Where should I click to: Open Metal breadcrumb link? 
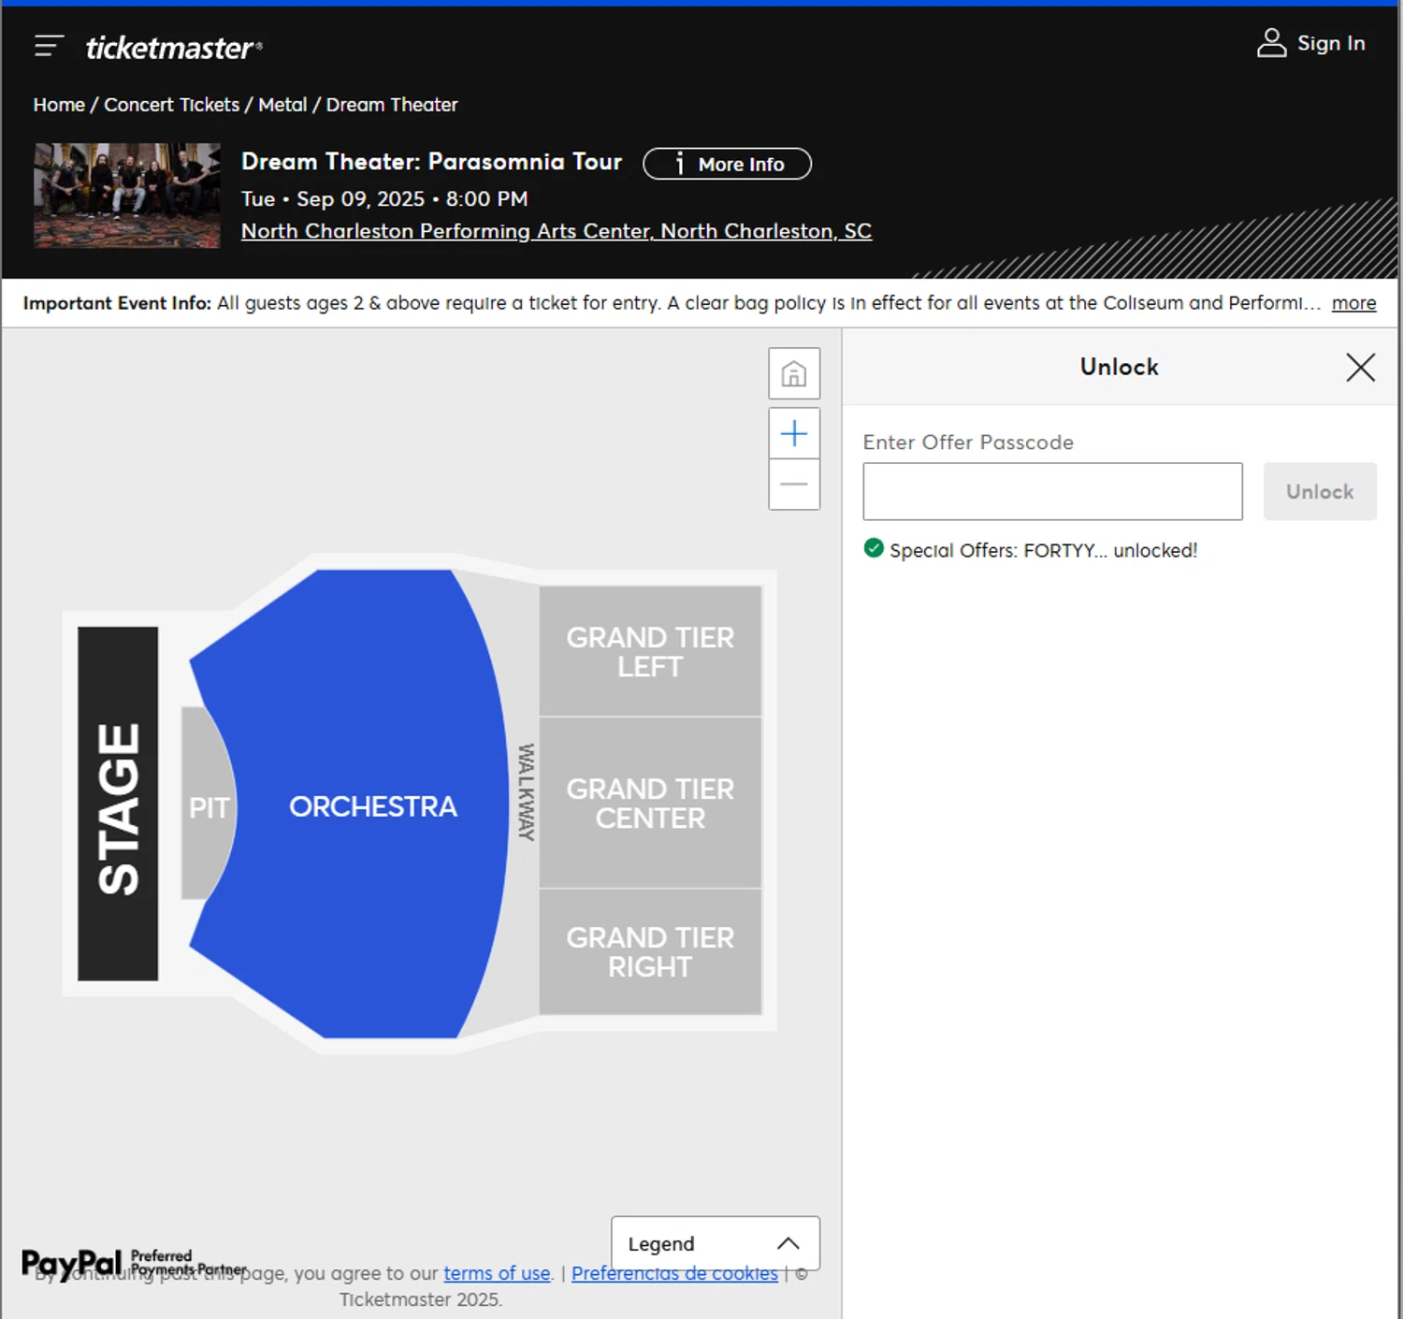(282, 105)
